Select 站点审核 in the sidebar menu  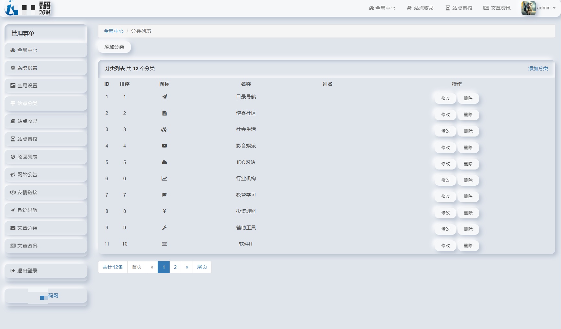[46, 139]
